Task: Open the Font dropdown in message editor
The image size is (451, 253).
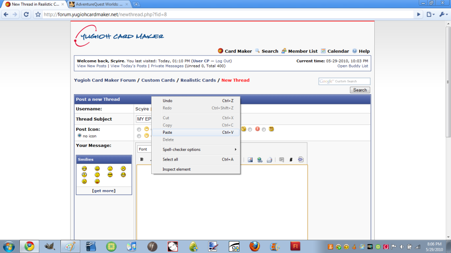Action: pyautogui.click(x=143, y=149)
